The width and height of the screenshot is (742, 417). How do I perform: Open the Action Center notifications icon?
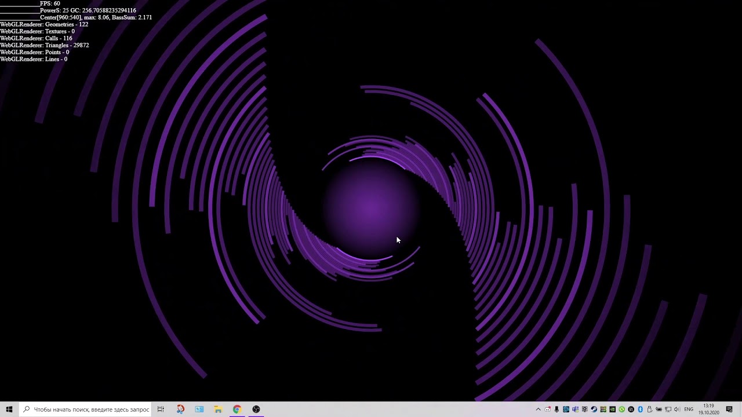pyautogui.click(x=729, y=409)
